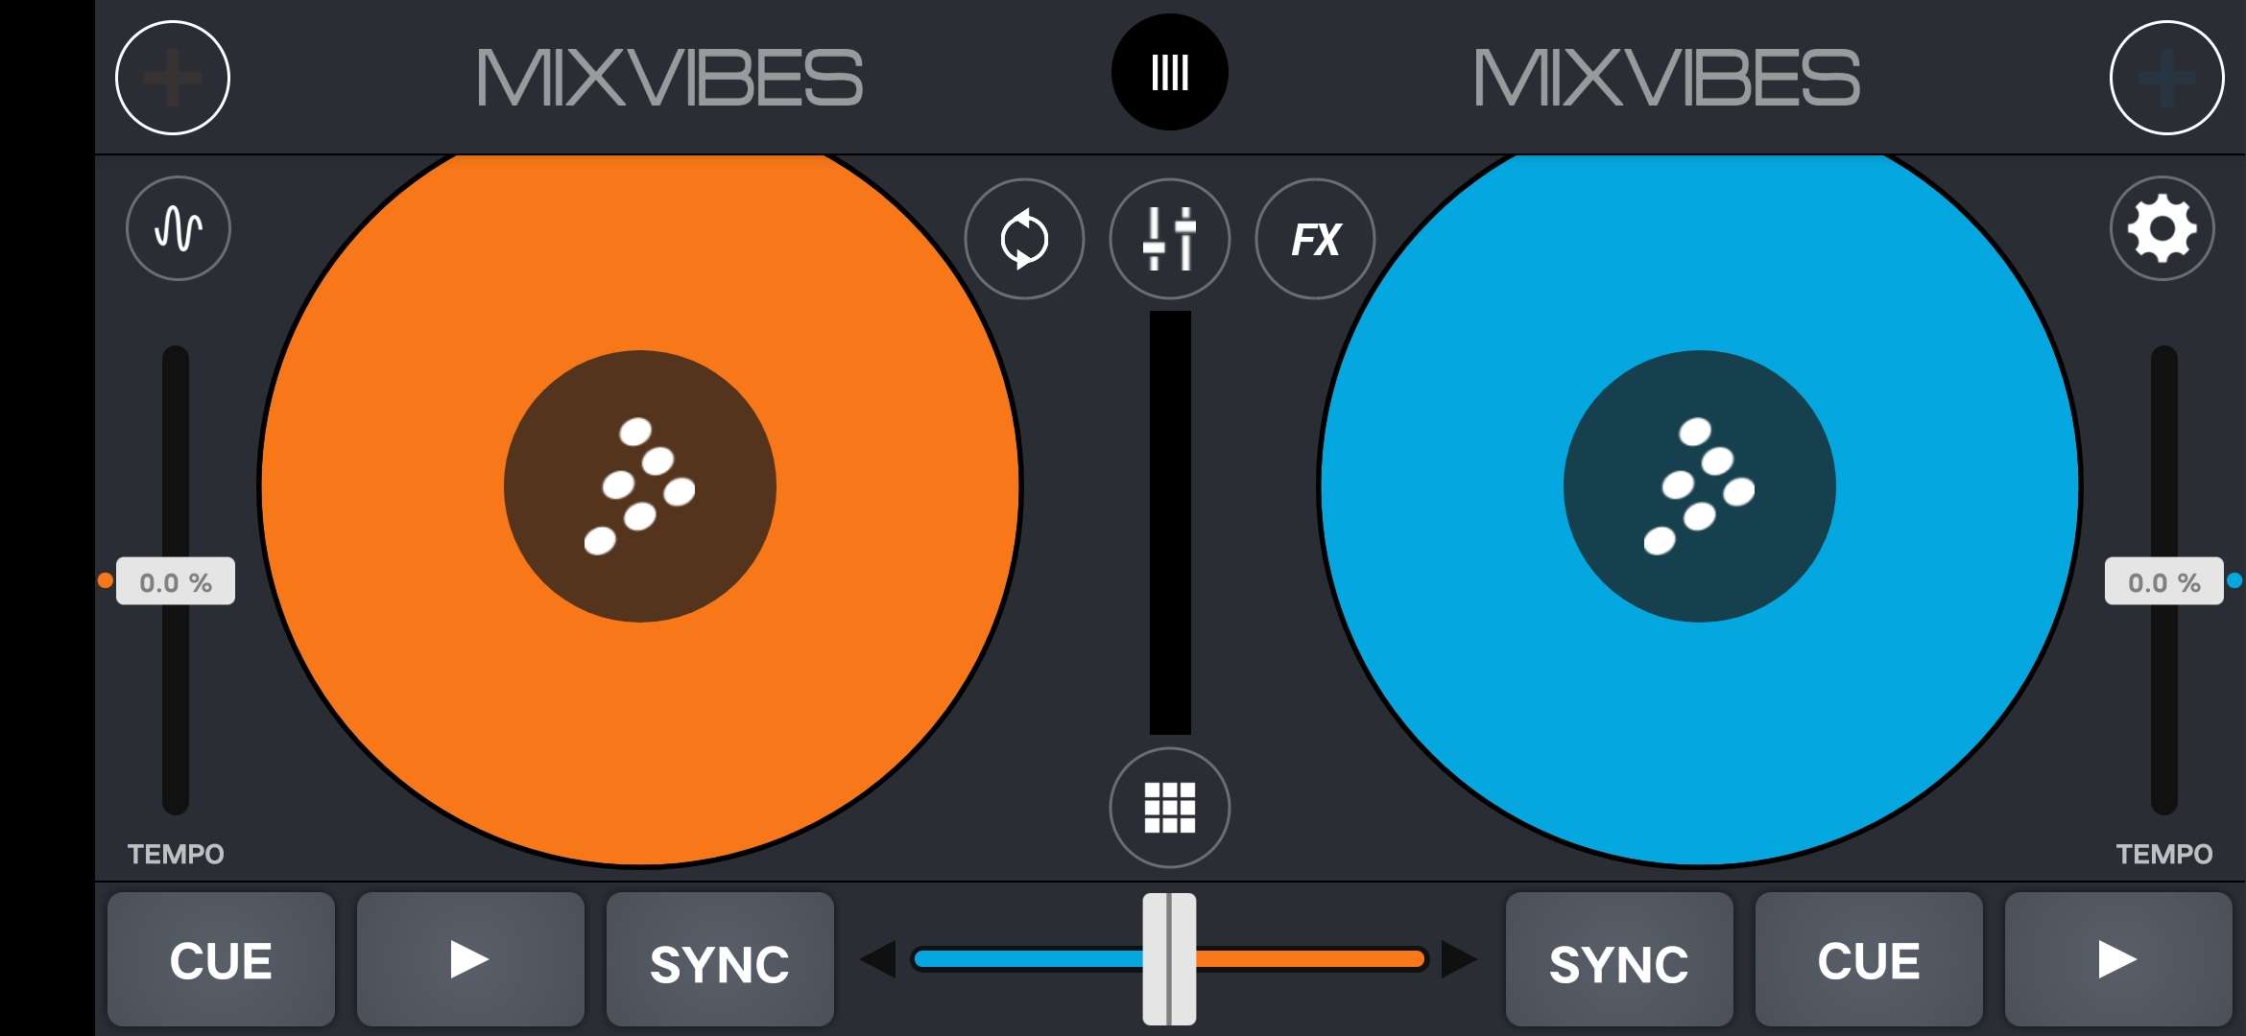Screen dimensions: 2246x1036
Task: Click the right tempo slider 0.0 % handle
Action: click(2164, 581)
